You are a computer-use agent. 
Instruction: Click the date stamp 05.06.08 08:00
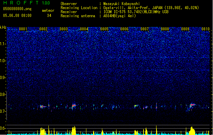17,16
